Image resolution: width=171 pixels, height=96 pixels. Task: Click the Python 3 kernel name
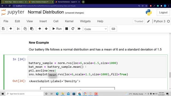click(160, 21)
